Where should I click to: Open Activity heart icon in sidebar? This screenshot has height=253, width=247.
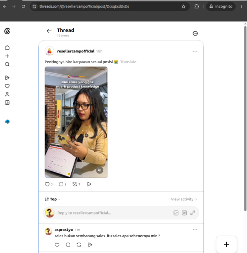[7, 86]
